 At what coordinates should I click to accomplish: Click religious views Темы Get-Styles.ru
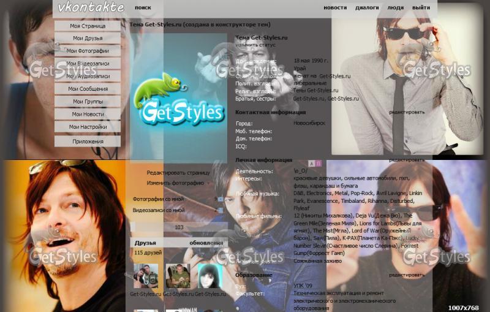(315, 90)
